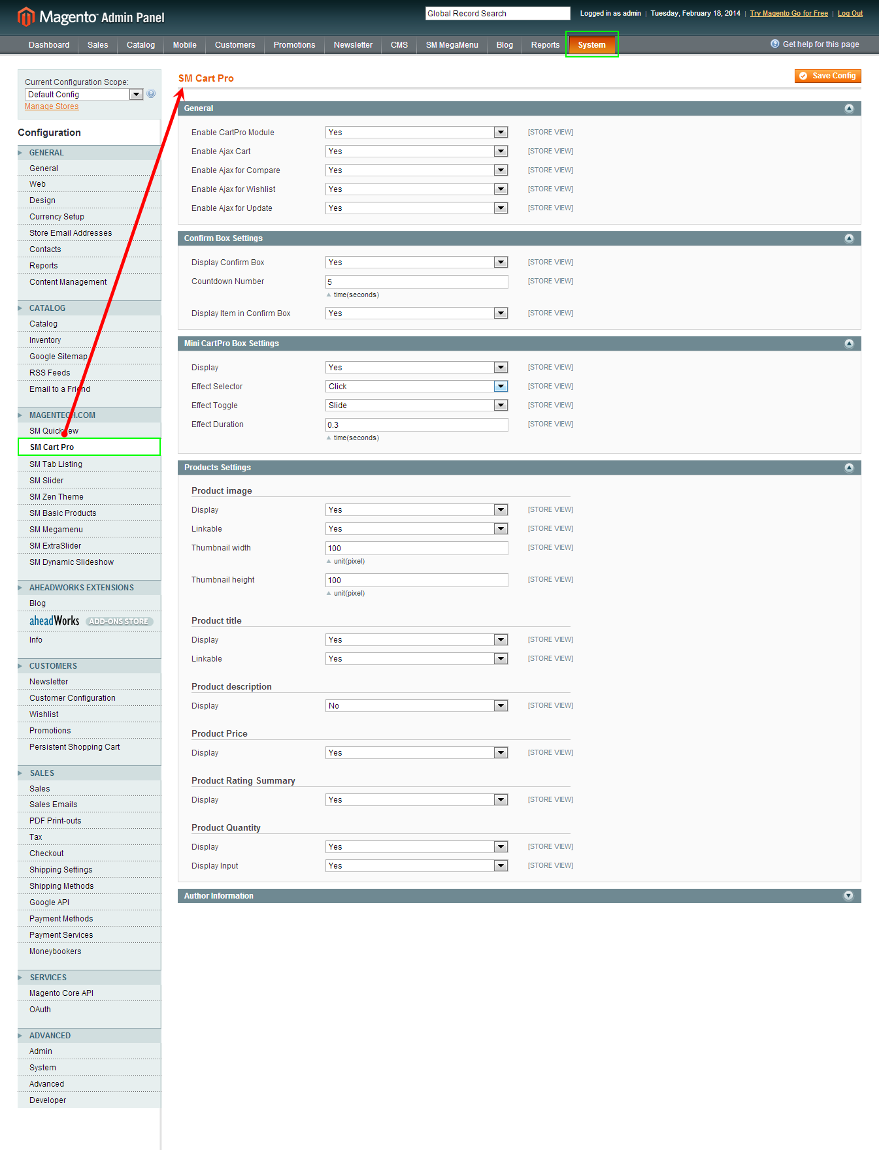
Task: Click the ADVANCED section header
Action: click(x=89, y=1036)
